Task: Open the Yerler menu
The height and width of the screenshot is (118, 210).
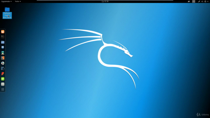Action: tap(18, 1)
